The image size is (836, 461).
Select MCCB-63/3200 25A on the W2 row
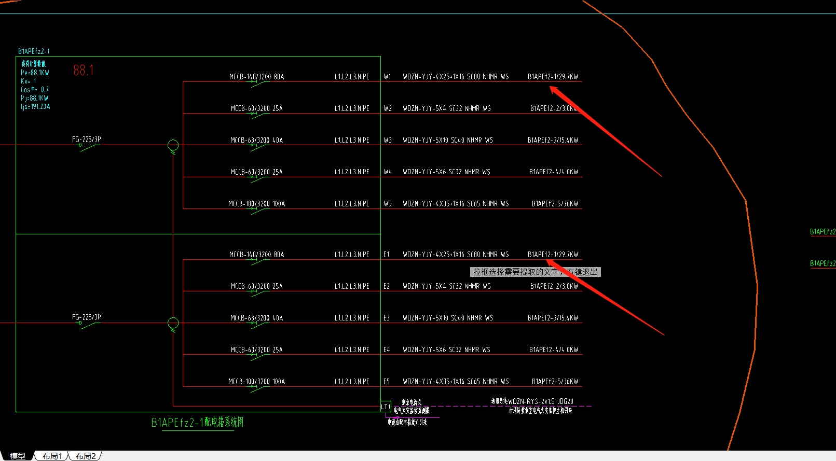[x=257, y=108]
